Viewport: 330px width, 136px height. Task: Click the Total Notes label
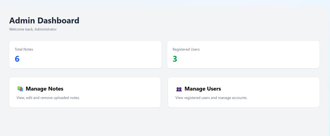point(24,49)
